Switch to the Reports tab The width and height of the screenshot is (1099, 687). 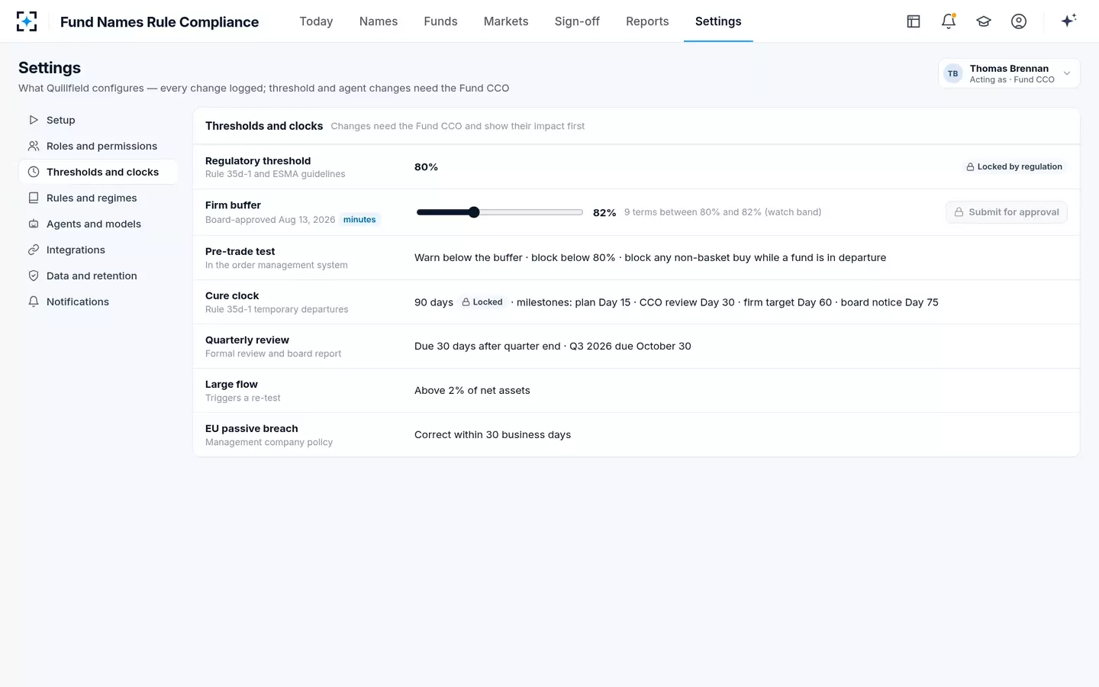click(647, 21)
